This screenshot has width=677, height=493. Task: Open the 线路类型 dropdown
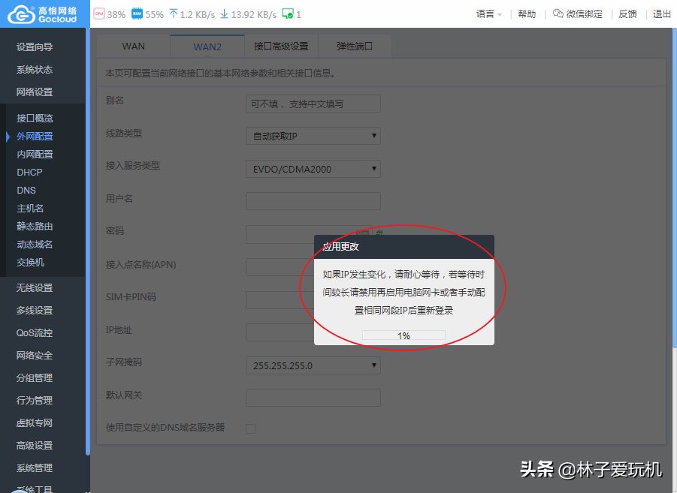pyautogui.click(x=313, y=136)
